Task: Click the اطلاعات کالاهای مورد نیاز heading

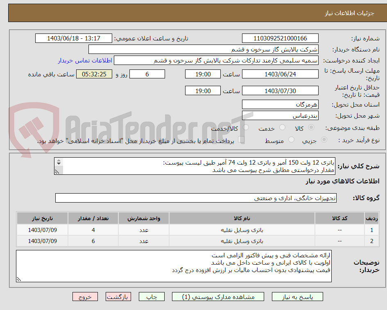Action: [343, 181]
